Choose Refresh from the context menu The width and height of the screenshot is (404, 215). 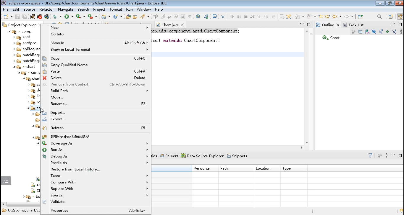(x=57, y=128)
